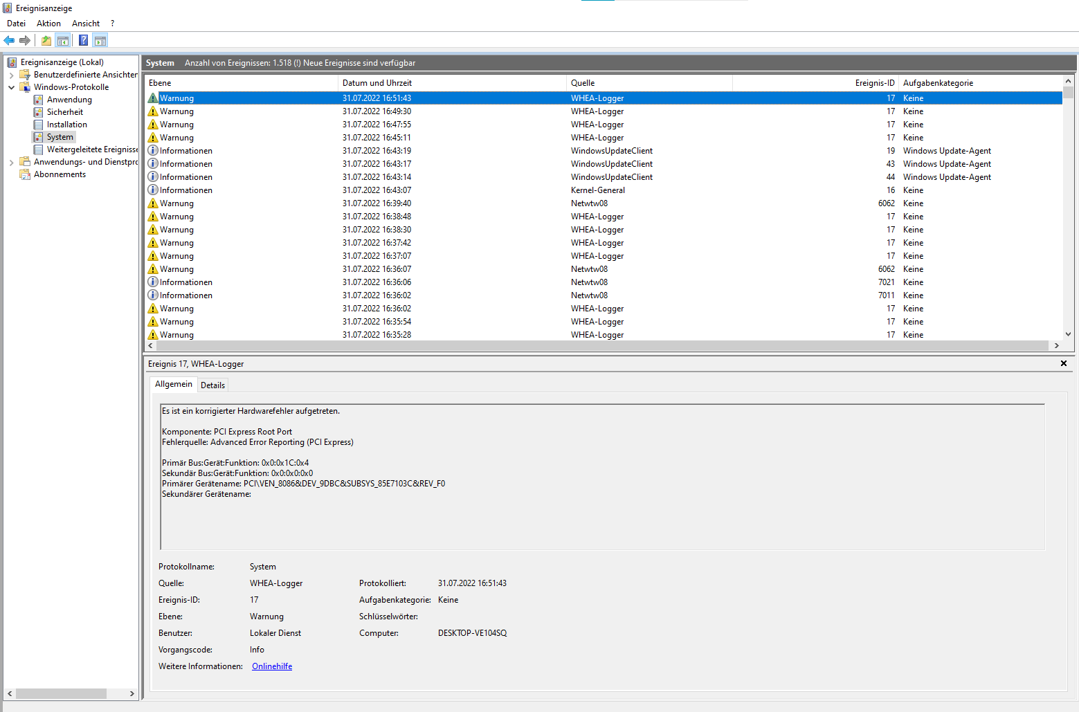The width and height of the screenshot is (1079, 712).
Task: Sort by the Ereignis-ID column header
Action: tap(815, 83)
